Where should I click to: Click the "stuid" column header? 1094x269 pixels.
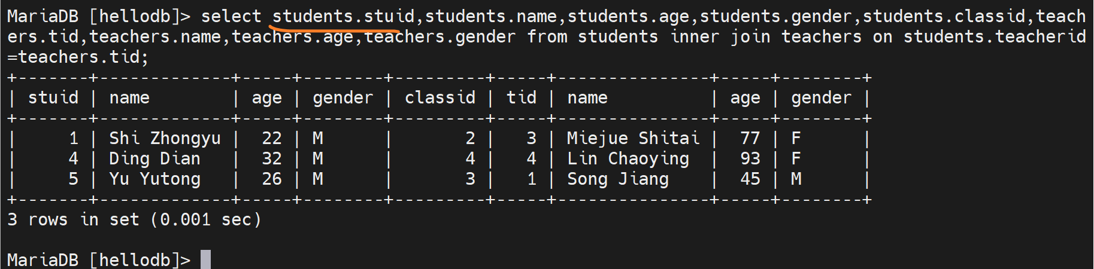(53, 97)
